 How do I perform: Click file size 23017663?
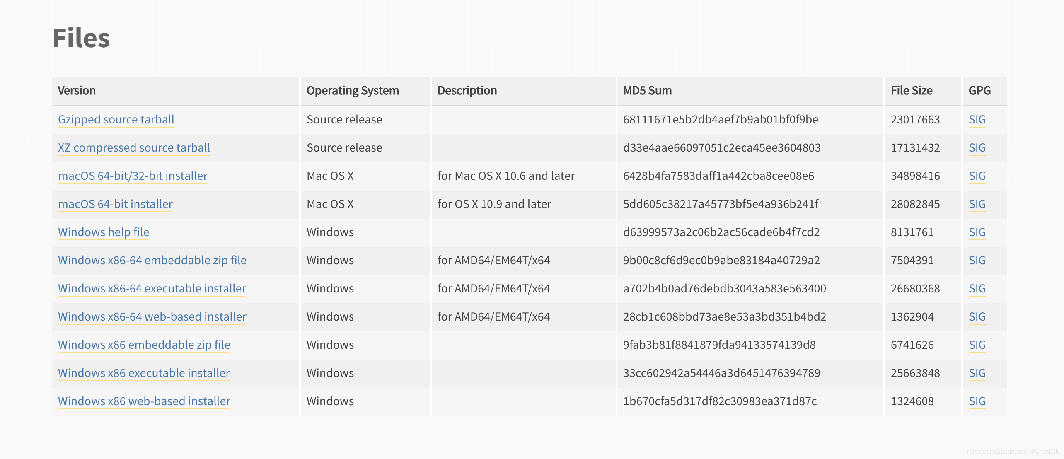tap(915, 120)
